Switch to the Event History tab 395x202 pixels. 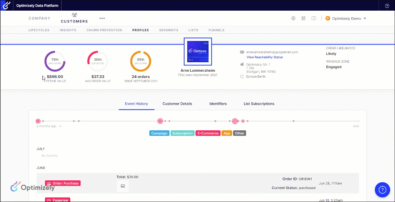[x=136, y=104]
